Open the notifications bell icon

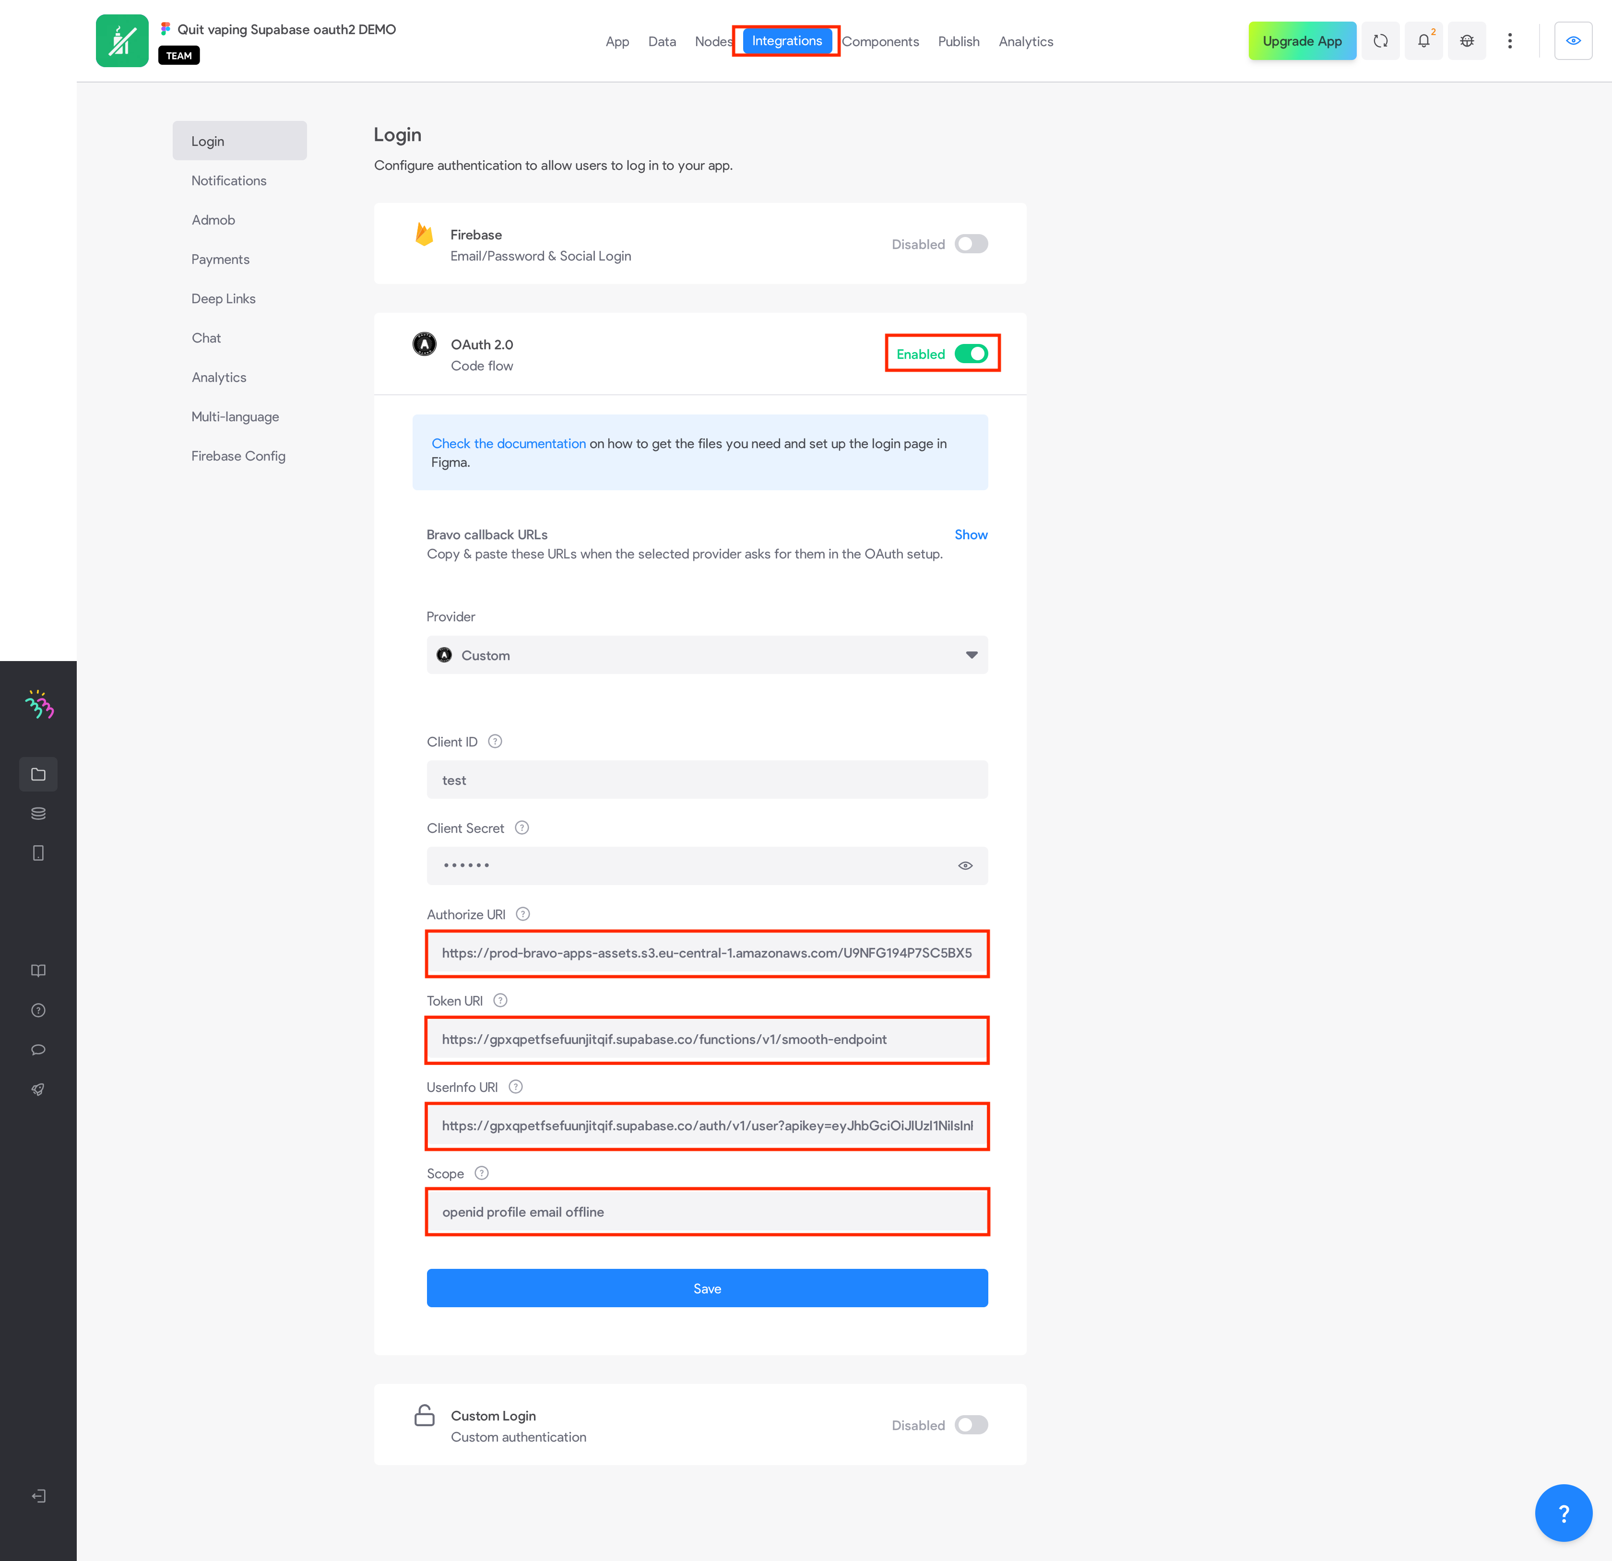(x=1423, y=41)
